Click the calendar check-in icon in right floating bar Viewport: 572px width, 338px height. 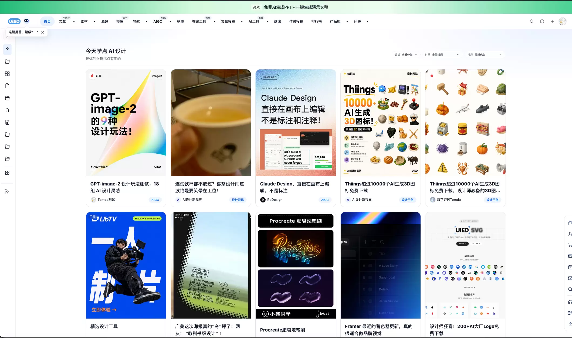click(570, 267)
